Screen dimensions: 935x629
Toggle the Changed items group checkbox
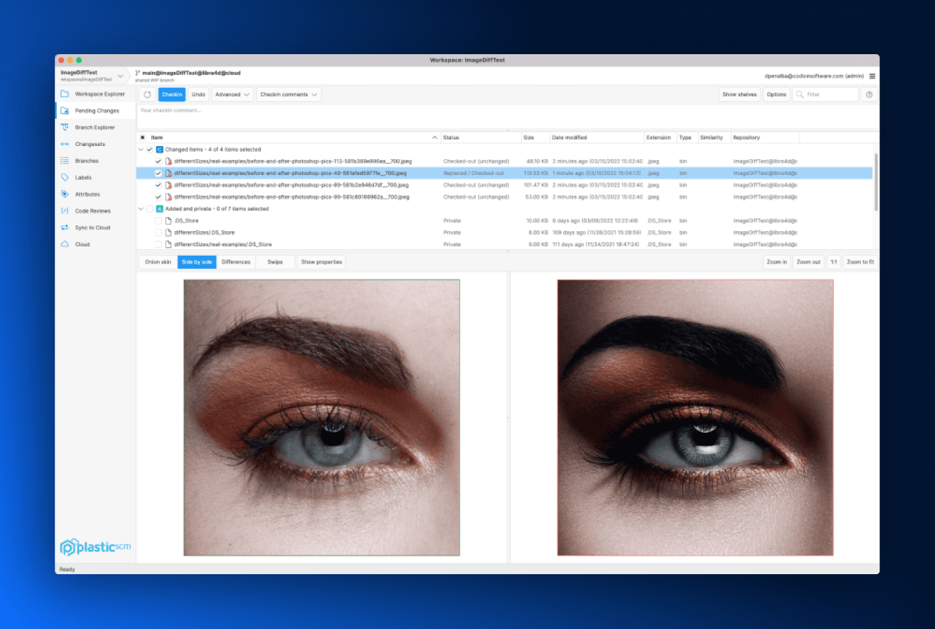point(150,149)
